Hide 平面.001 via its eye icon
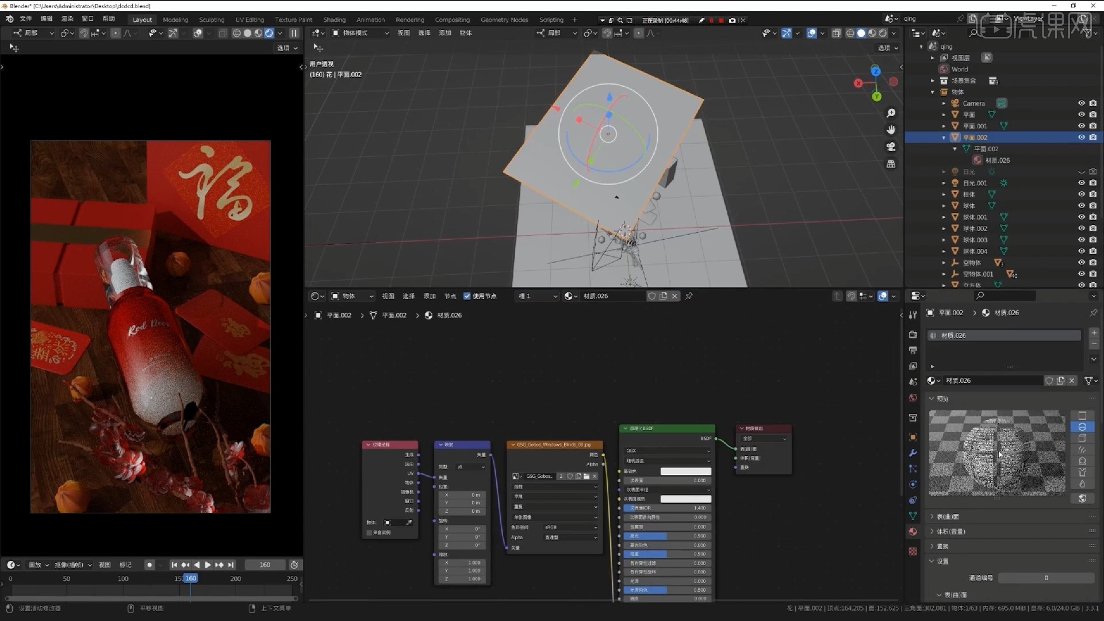 click(1081, 126)
